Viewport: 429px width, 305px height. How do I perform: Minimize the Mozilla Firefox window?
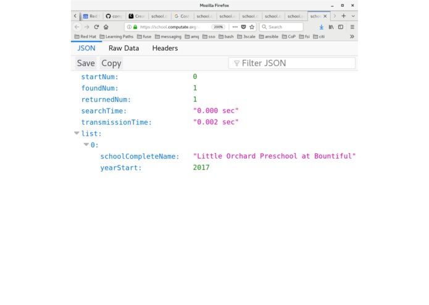(332, 6)
